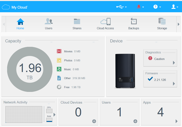Image resolution: width=182 pixels, height=127 pixels.
Task: Click the Free space pie icon
Action: point(59,87)
